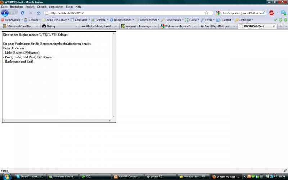The width and height of the screenshot is (288, 180).
Task: Click the Adblock Plus icon
Action: point(271,13)
